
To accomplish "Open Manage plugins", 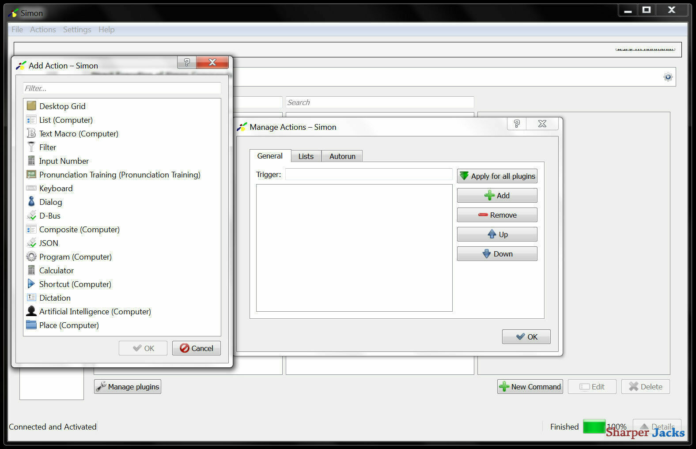I will coord(128,387).
